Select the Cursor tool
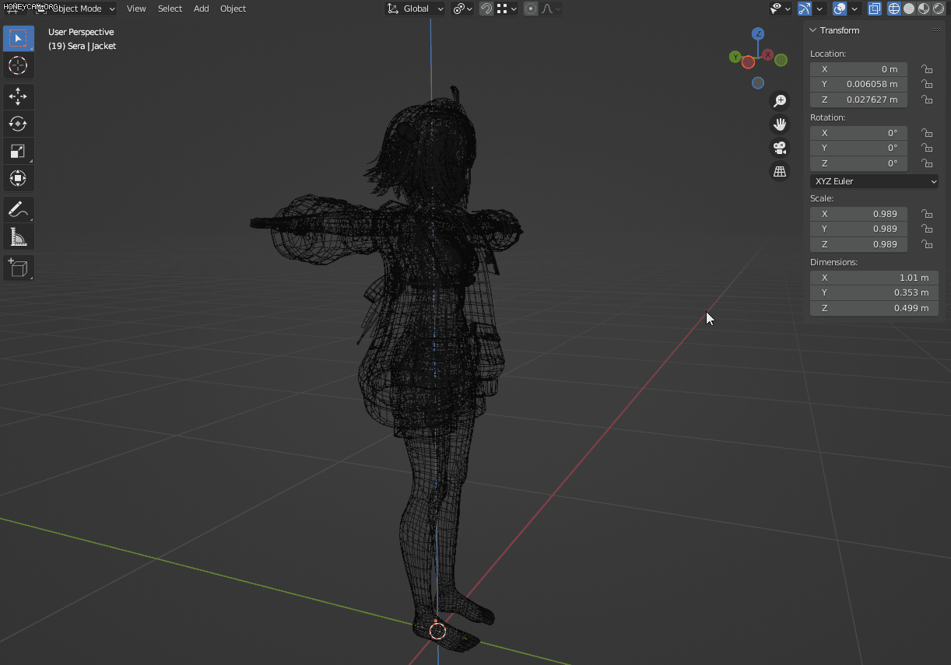Viewport: 951px width, 665px height. pyautogui.click(x=18, y=65)
